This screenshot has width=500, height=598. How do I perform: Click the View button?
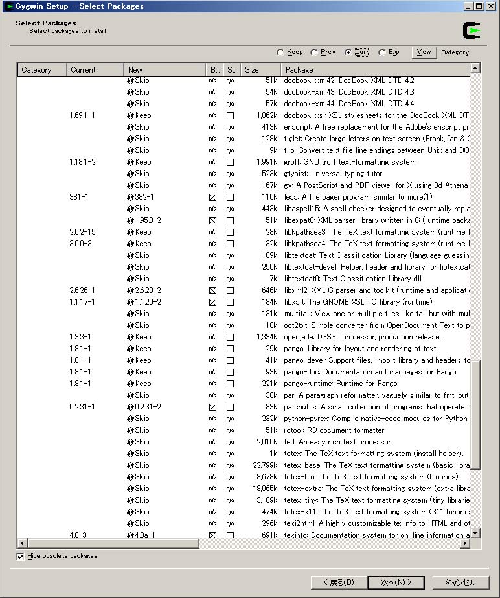click(x=424, y=52)
